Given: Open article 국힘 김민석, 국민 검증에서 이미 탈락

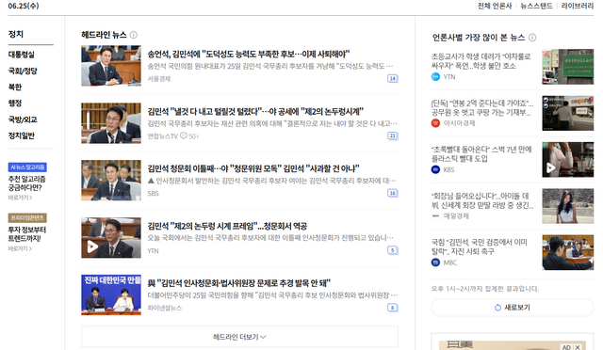Looking at the screenshot, I should (x=480, y=247).
